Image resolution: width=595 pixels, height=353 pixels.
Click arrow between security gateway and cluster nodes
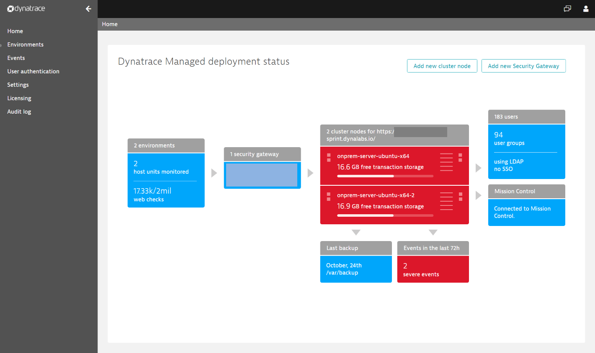point(310,173)
